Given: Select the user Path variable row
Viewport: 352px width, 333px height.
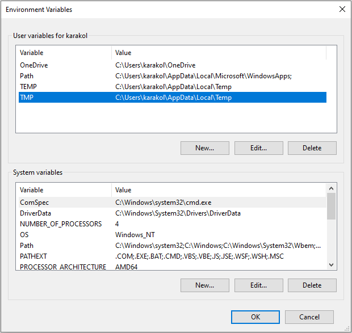Looking at the screenshot, I should click(173, 76).
